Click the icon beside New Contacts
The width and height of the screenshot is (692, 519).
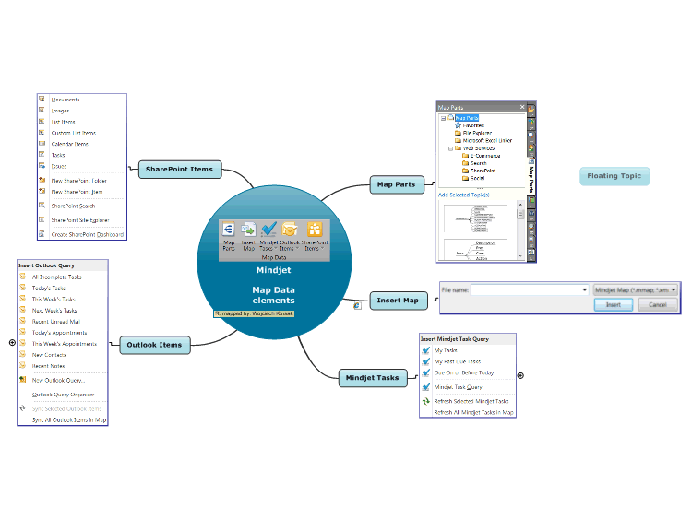point(22,354)
